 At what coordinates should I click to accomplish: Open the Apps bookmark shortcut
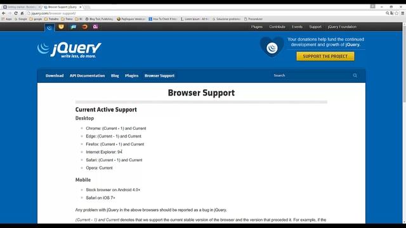[x=7, y=19]
